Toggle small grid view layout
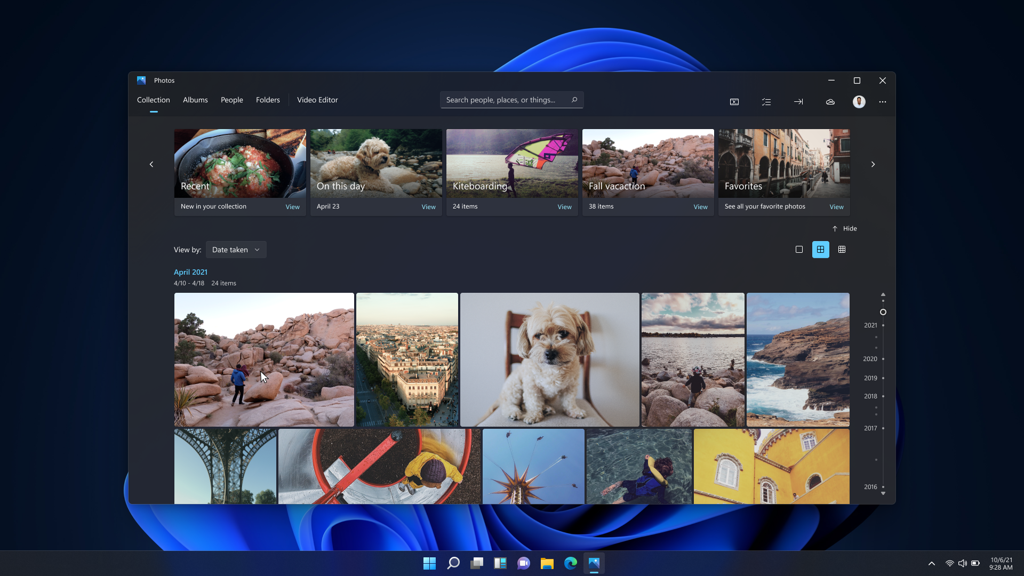 pos(842,249)
